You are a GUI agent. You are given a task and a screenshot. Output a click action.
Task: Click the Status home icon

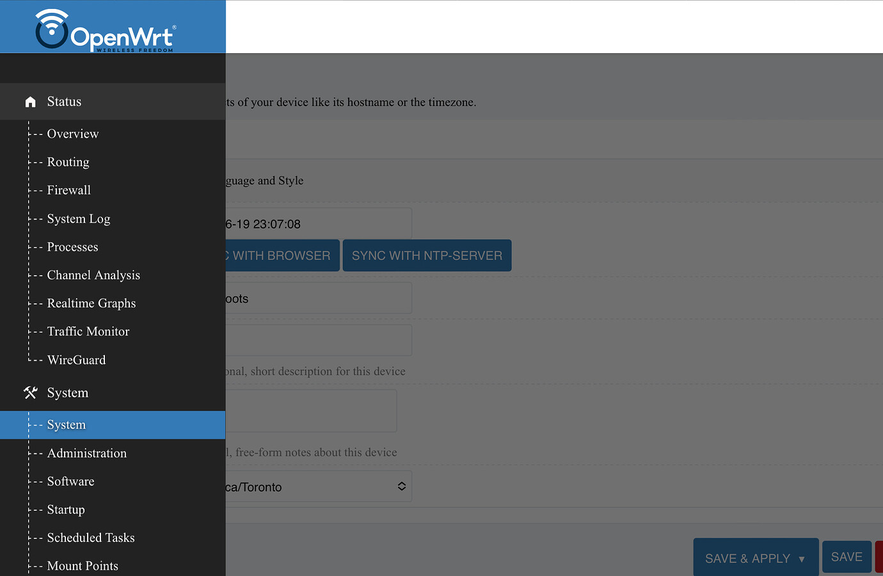click(x=30, y=101)
